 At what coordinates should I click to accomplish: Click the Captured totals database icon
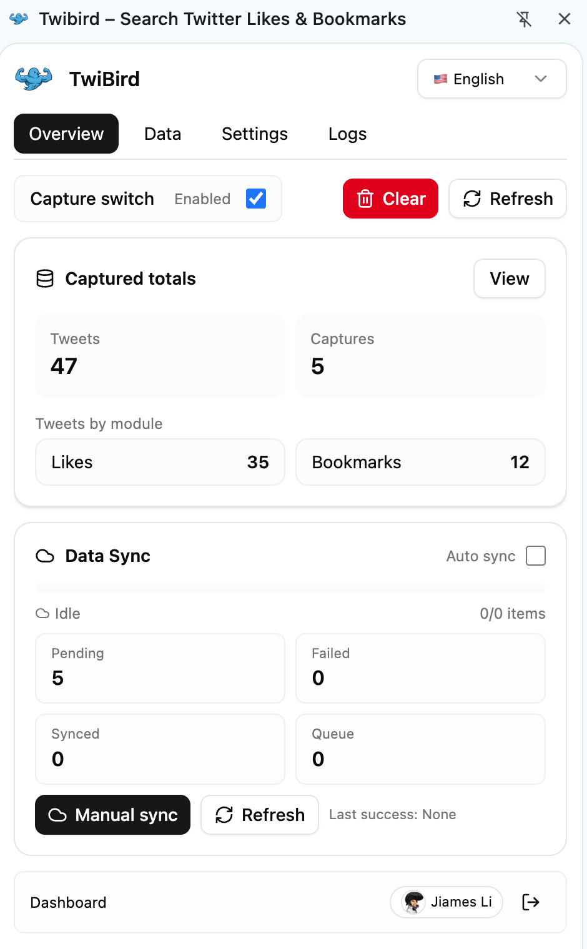point(45,278)
